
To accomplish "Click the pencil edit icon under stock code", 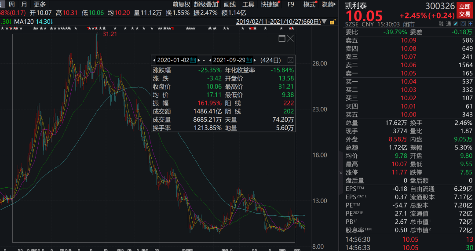I will tap(456, 24).
